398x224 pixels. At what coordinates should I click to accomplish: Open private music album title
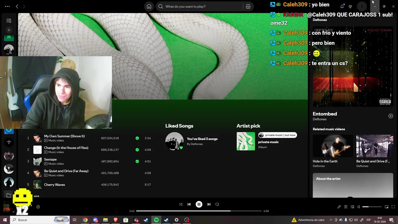point(268,142)
